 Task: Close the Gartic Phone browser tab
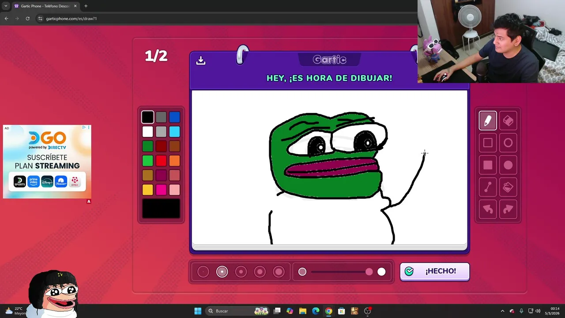click(x=75, y=6)
